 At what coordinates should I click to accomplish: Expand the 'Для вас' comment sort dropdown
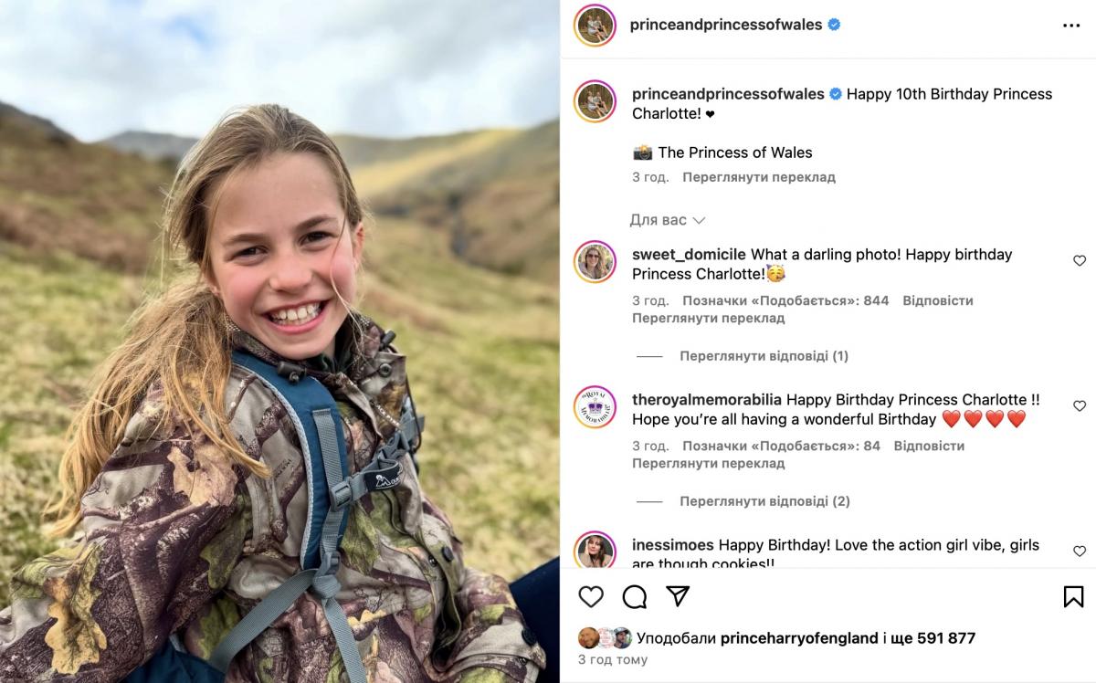[668, 220]
